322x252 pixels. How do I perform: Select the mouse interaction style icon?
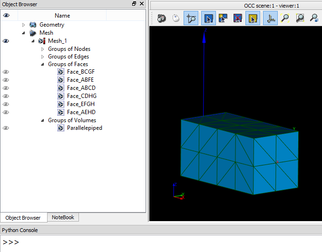point(176,19)
